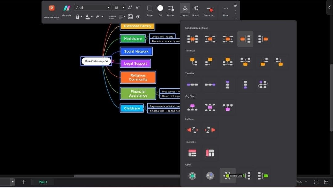Click the horizontal canvas scrollbar

point(127,176)
